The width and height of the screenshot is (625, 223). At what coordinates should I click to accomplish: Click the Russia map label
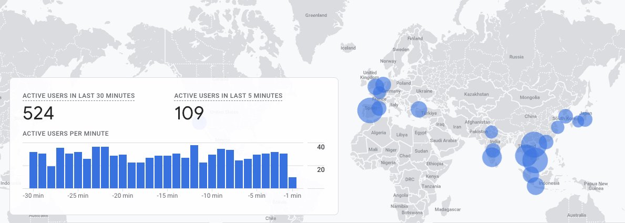pyautogui.click(x=517, y=57)
